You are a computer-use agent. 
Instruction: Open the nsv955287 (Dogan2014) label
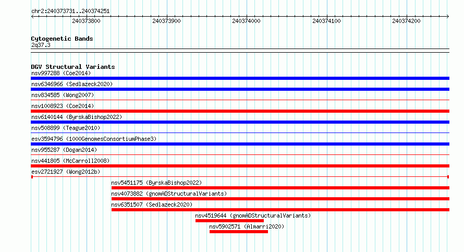64,150
